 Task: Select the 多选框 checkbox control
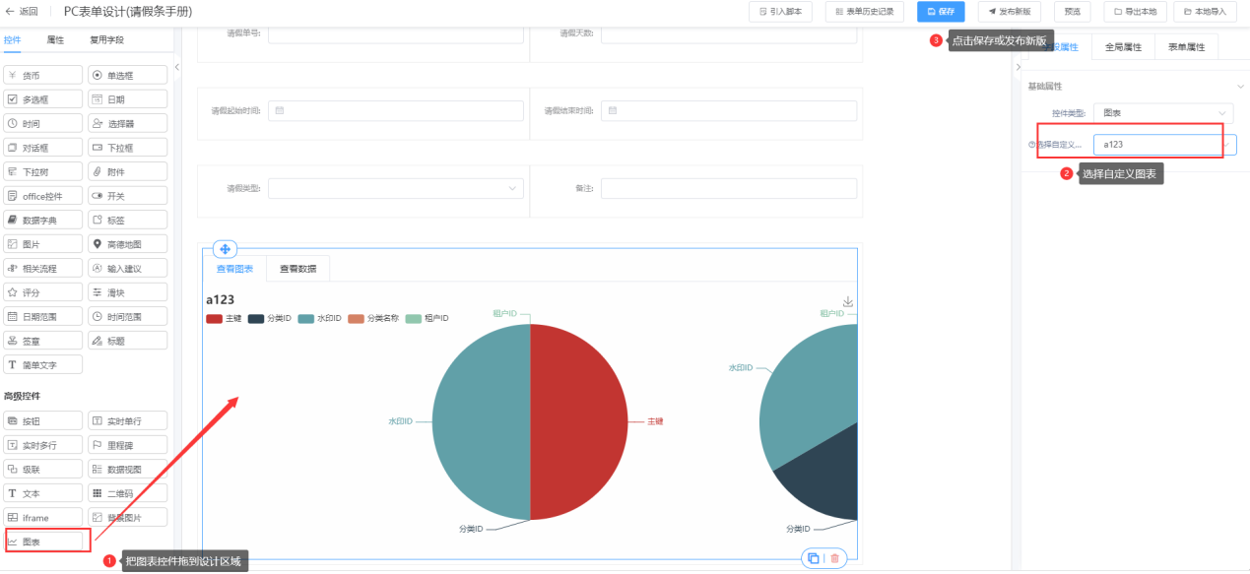pos(42,98)
